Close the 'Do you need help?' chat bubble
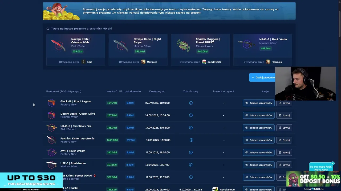The image size is (341, 191). [x=332, y=163]
